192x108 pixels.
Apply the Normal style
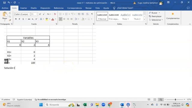[x=102, y=16]
